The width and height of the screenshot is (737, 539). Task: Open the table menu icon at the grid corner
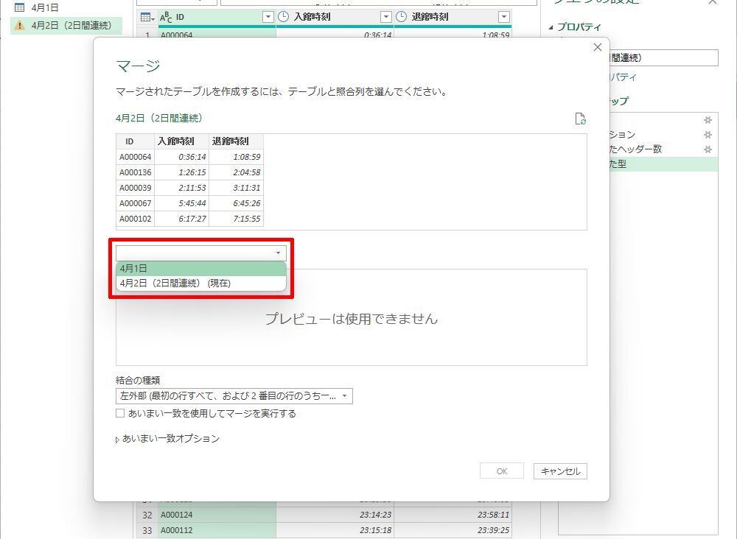click(147, 18)
